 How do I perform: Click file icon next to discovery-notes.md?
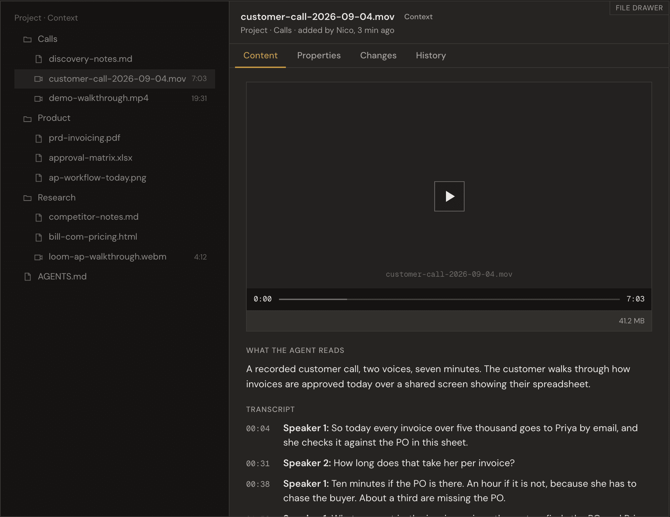(39, 59)
